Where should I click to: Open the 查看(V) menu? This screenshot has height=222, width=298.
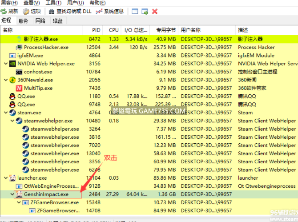[x=32, y=3]
